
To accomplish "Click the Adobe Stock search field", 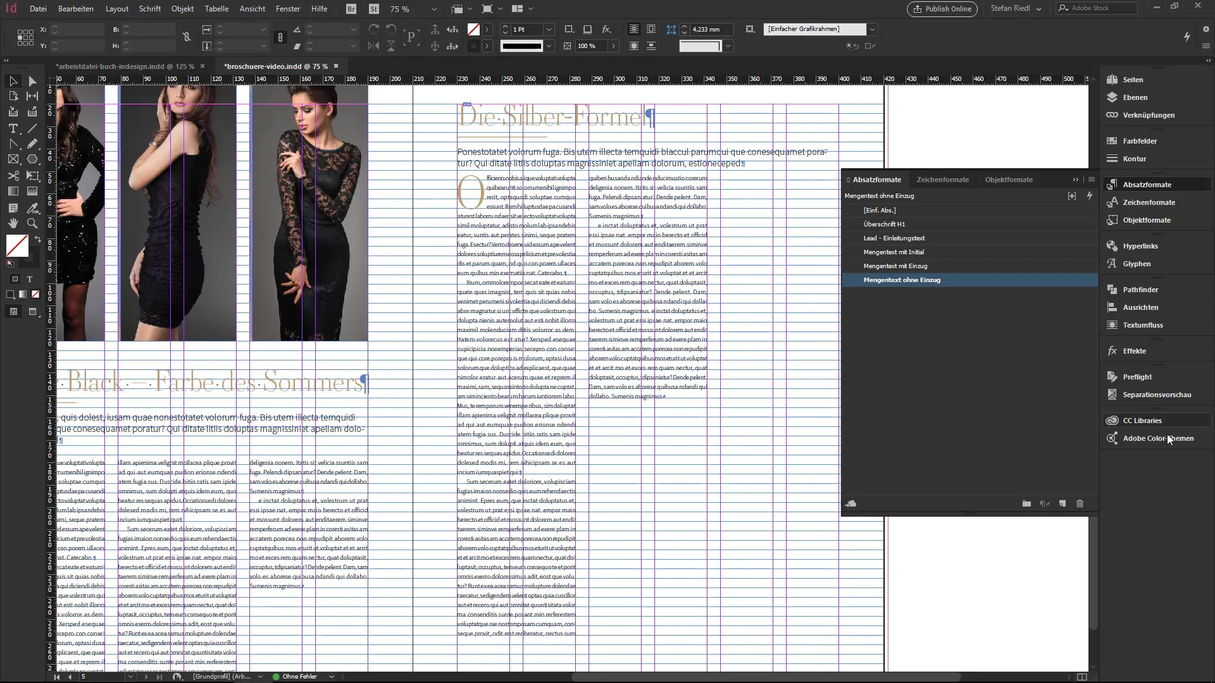I will point(1096,8).
